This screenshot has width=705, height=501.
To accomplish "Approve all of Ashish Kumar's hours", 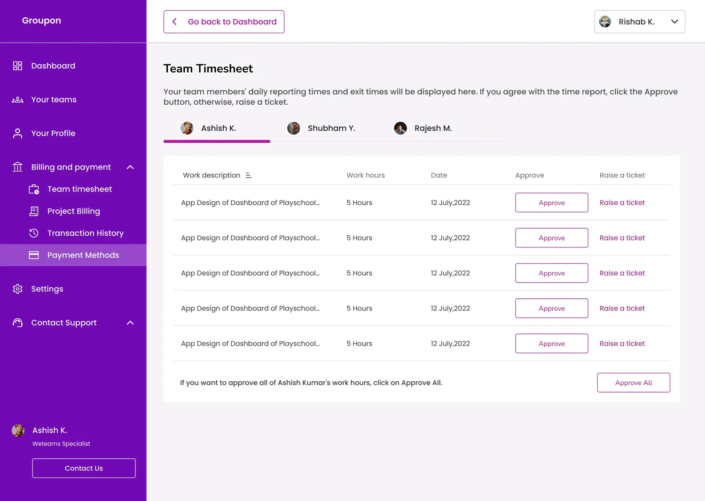I will point(634,383).
